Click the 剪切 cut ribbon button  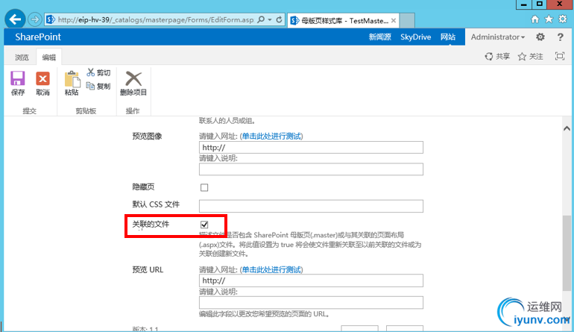point(98,72)
